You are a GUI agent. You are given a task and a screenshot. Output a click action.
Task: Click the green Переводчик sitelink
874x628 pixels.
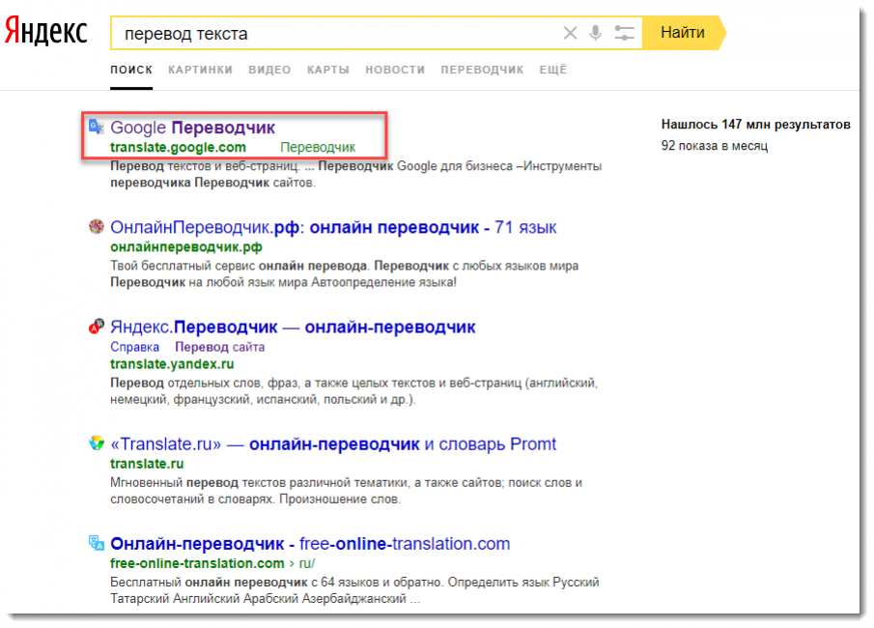point(318,147)
